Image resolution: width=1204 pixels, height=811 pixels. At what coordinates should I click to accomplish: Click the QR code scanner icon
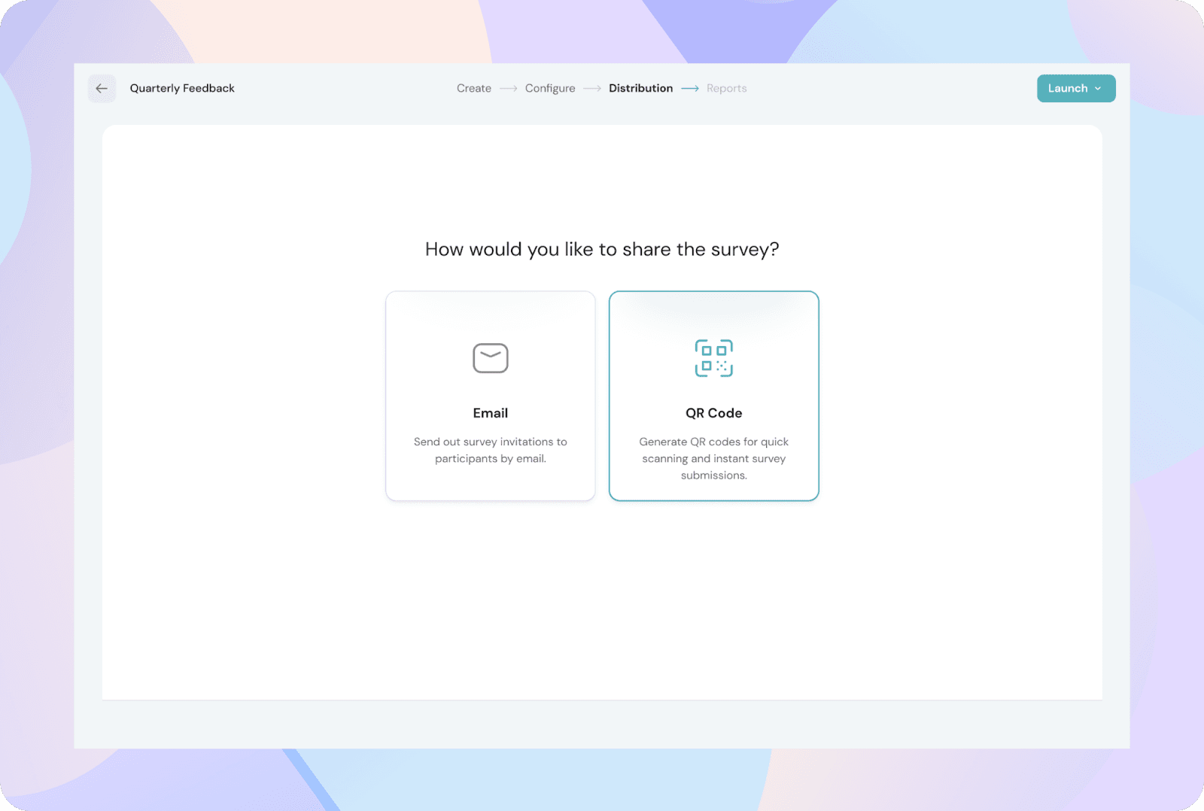(713, 358)
